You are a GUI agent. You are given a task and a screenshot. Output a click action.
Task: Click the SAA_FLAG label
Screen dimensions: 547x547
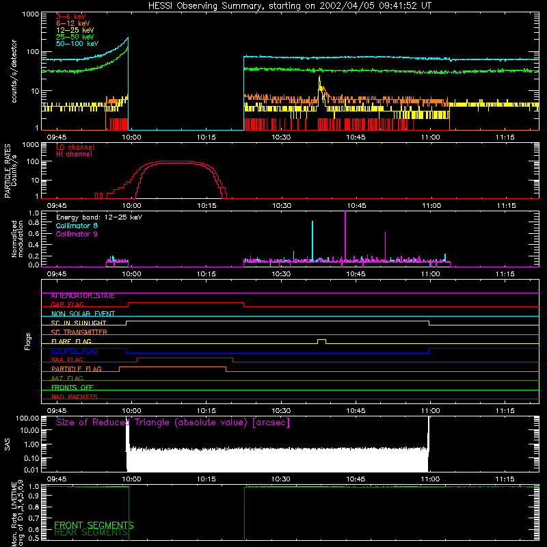click(67, 360)
